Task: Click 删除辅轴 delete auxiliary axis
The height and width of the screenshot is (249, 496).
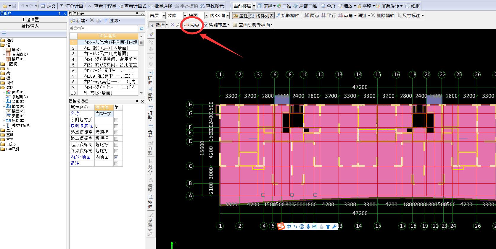Action: click(383, 15)
